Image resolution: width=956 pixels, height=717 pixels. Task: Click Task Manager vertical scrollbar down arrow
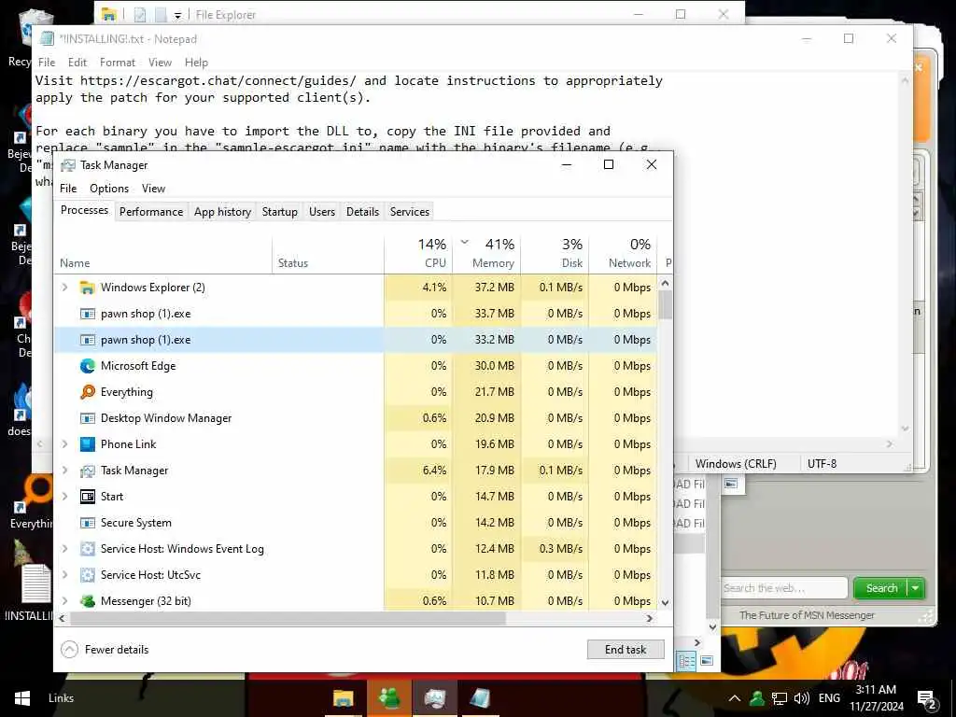[x=665, y=602]
